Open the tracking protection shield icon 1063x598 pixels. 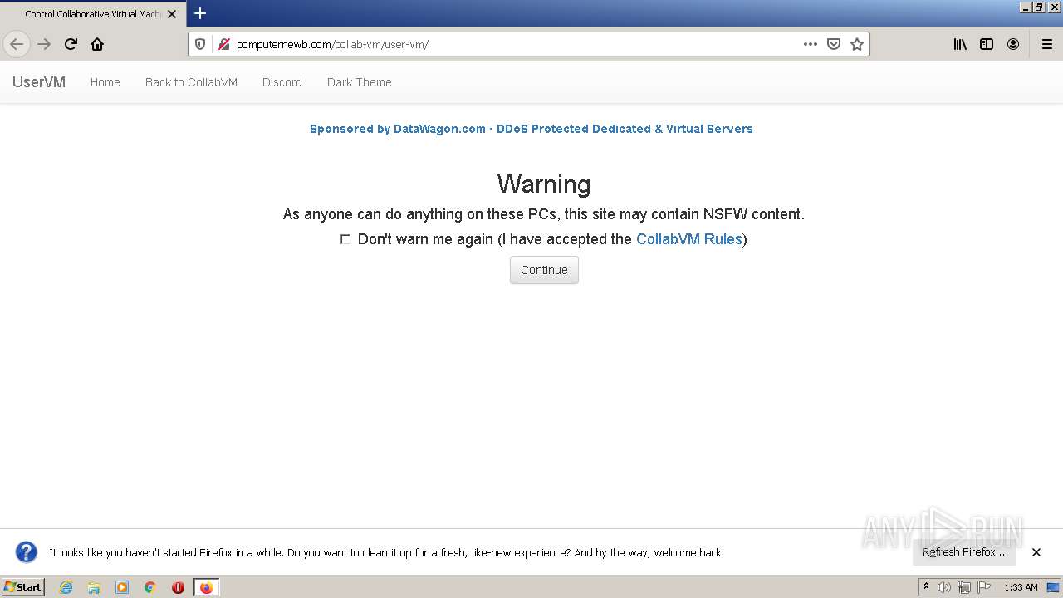click(x=200, y=44)
